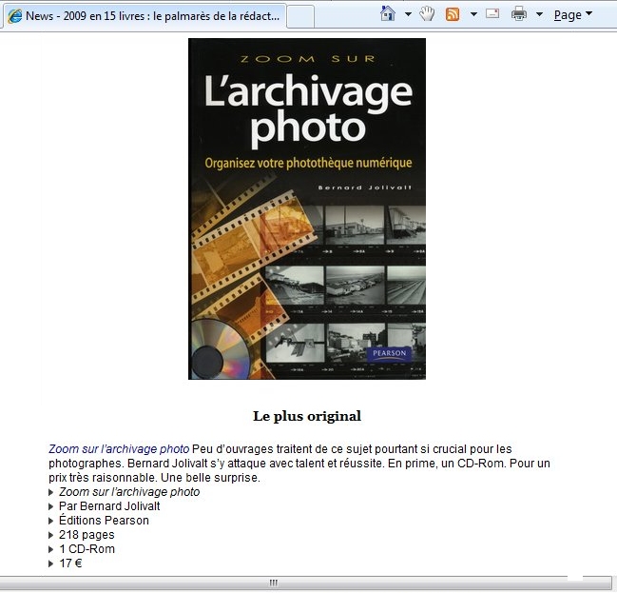This screenshot has width=617, height=593.
Task: Click the L'archivage photo book cover image
Action: pyautogui.click(x=306, y=208)
